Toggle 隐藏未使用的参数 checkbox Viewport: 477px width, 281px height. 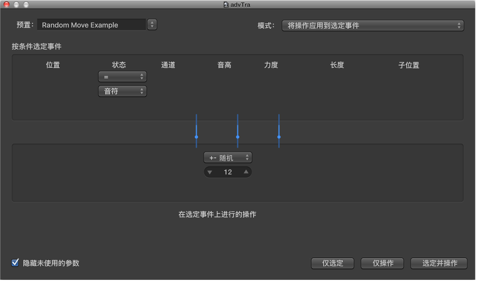[15, 263]
